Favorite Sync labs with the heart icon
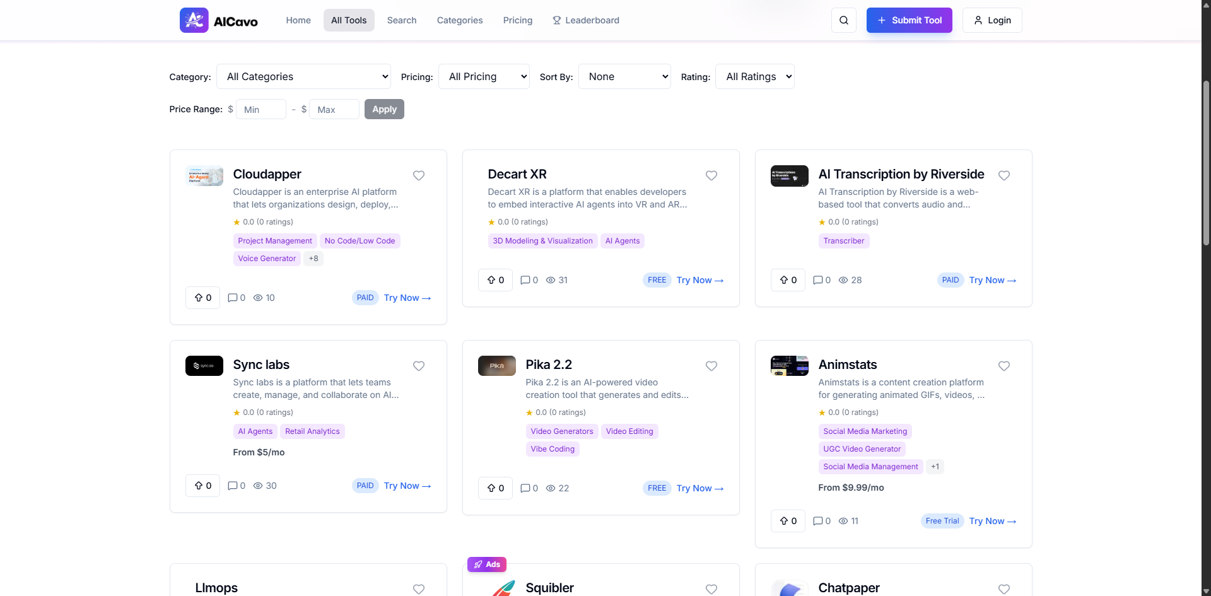The height and width of the screenshot is (596, 1211). 419,366
